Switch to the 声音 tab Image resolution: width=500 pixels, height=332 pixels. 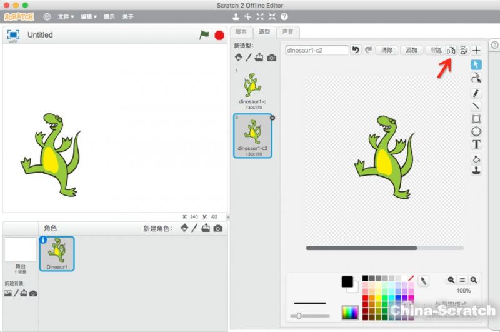click(287, 32)
